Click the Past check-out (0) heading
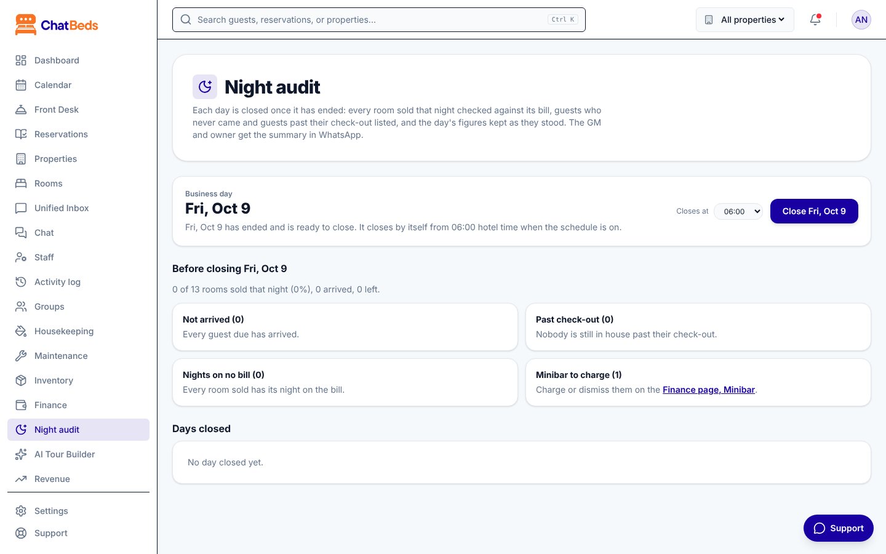Image resolution: width=886 pixels, height=554 pixels. [x=575, y=319]
